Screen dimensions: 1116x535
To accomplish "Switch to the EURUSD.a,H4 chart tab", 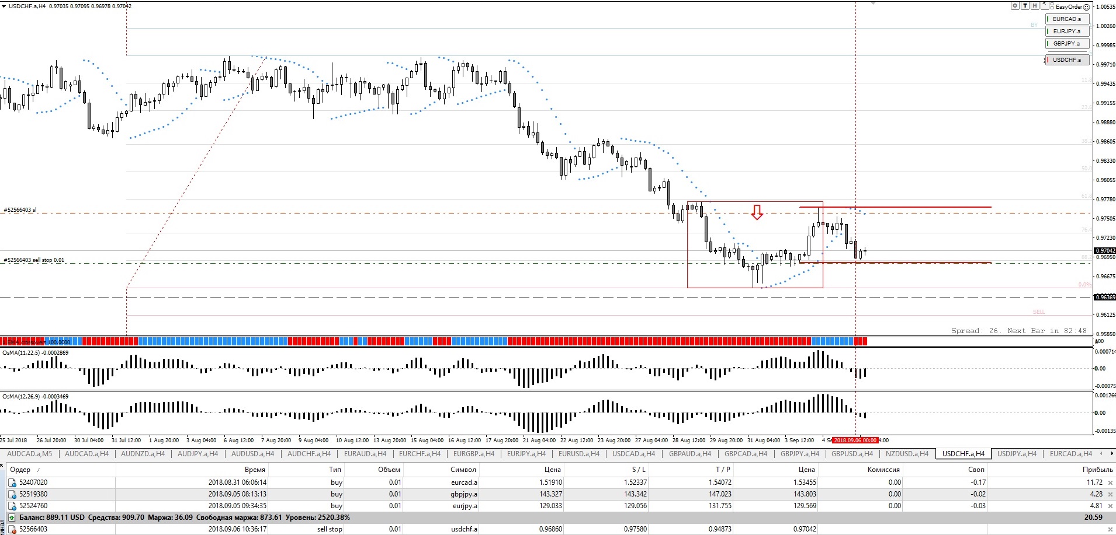I will [579, 453].
